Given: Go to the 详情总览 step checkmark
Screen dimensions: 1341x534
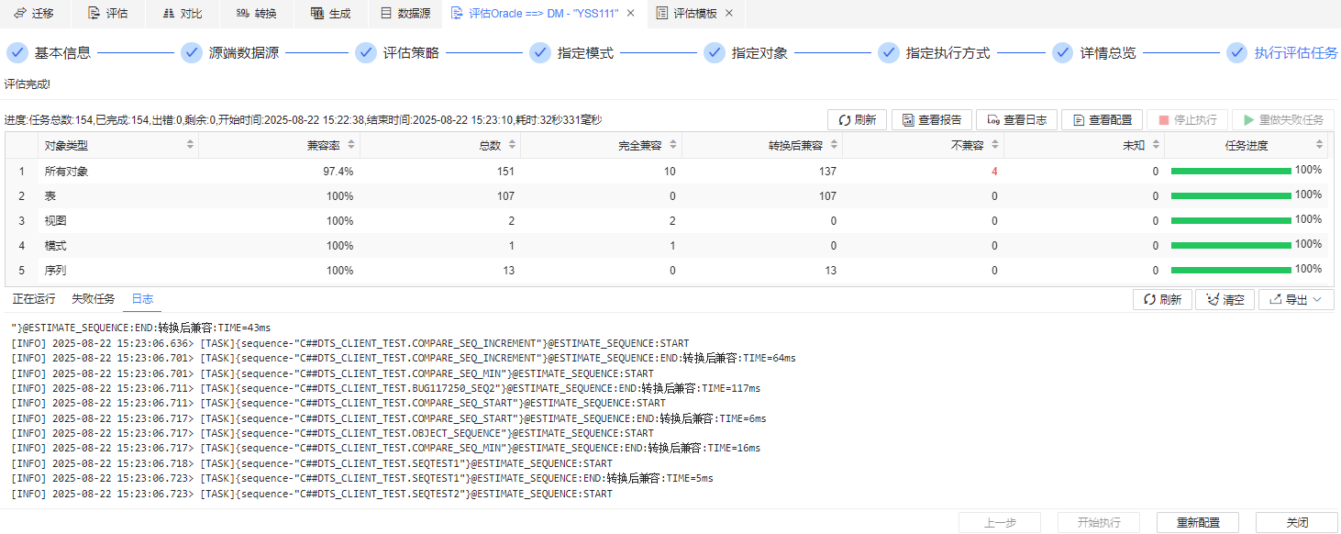Looking at the screenshot, I should [1062, 52].
